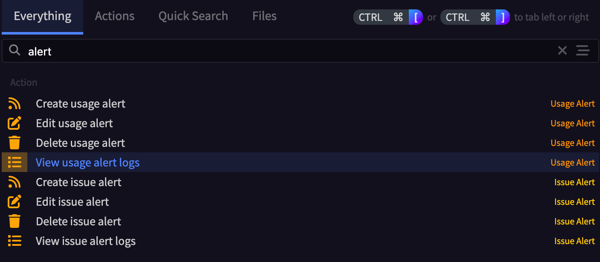Click the list icon beside View issue alert logs

tap(15, 241)
